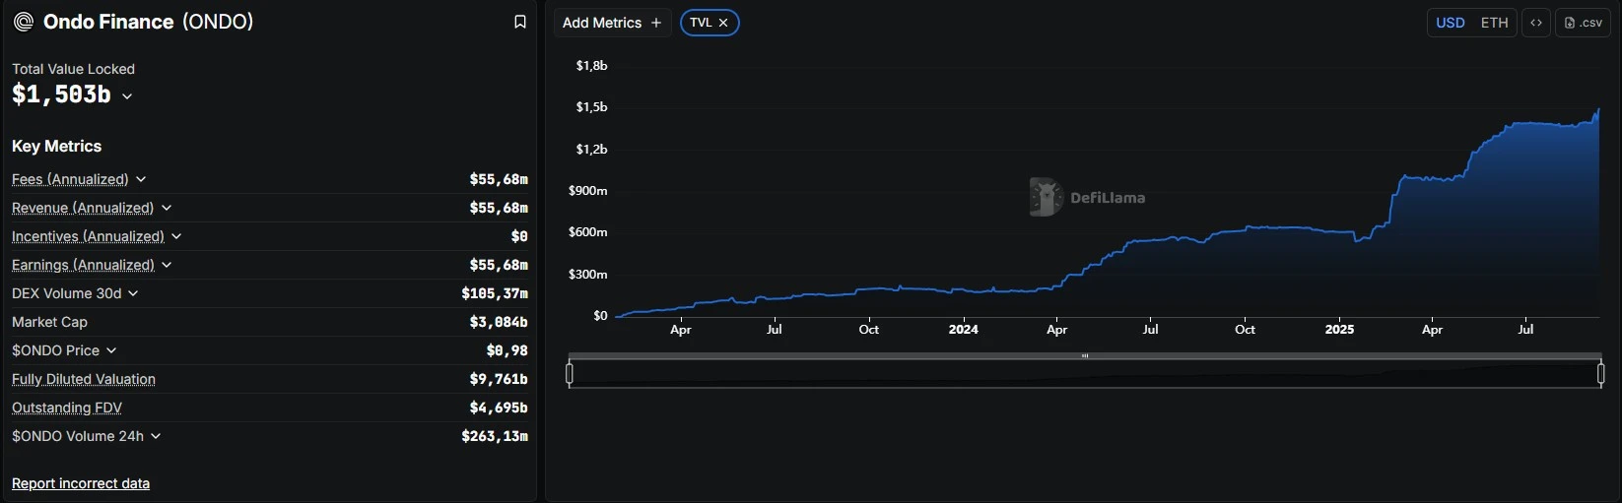1622x503 pixels.
Task: Click Fully Diluted Valuation value $9,761b
Action: [x=499, y=379]
